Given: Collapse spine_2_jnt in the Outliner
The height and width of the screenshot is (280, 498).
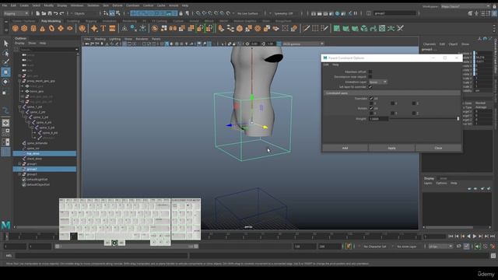Looking at the screenshot, I should [x=23, y=112].
